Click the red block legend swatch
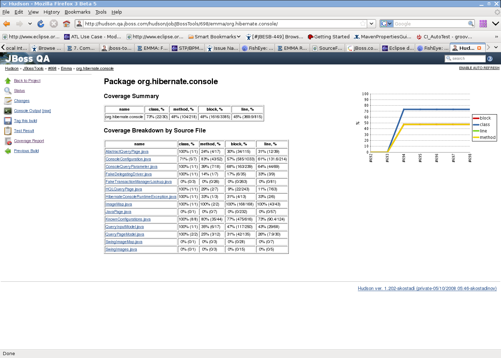 tap(476, 118)
